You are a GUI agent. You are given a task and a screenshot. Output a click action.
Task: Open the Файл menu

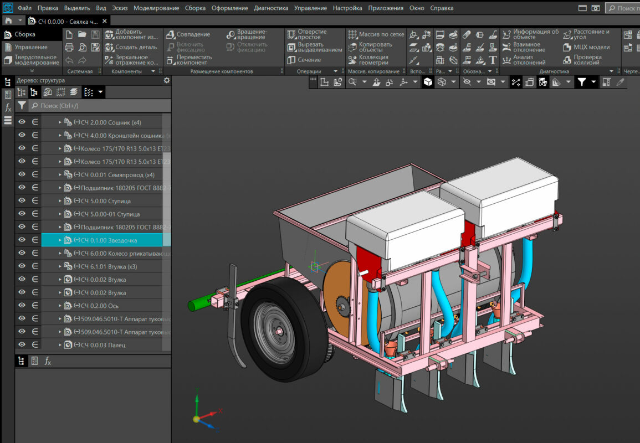click(x=24, y=8)
